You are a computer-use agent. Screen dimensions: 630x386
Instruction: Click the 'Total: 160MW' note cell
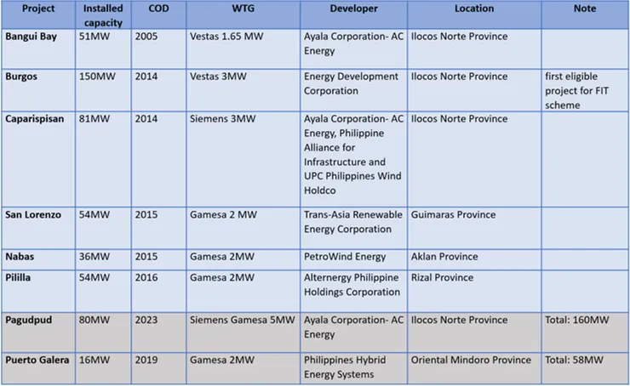click(585, 332)
